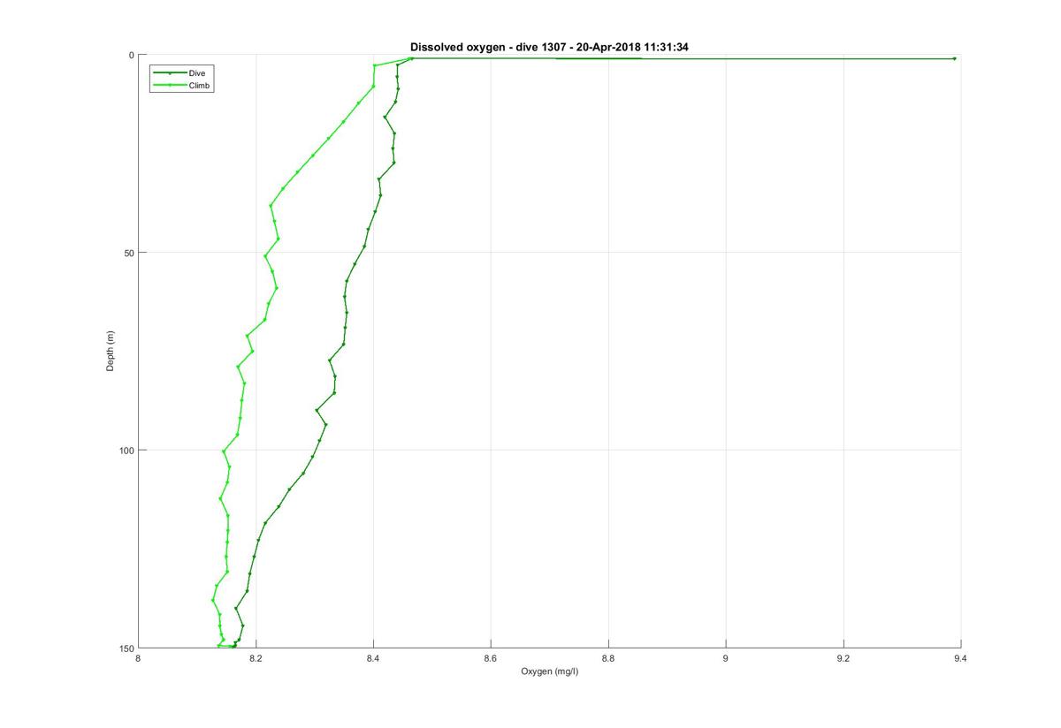Click the Dive outlier data point near 9.4 mg/l
1061x728 pixels.
[954, 58]
